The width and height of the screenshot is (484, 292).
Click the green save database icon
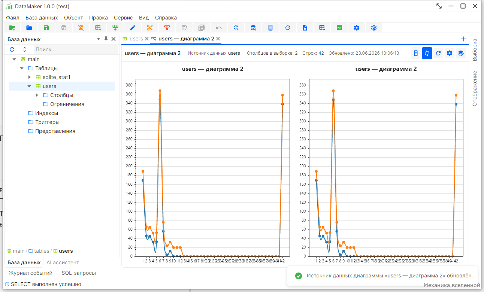tap(46, 28)
